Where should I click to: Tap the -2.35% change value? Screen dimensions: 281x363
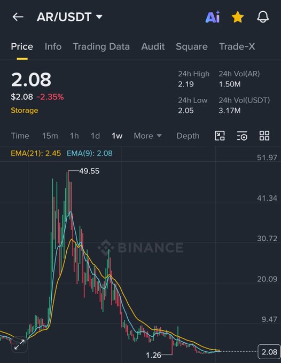50,97
